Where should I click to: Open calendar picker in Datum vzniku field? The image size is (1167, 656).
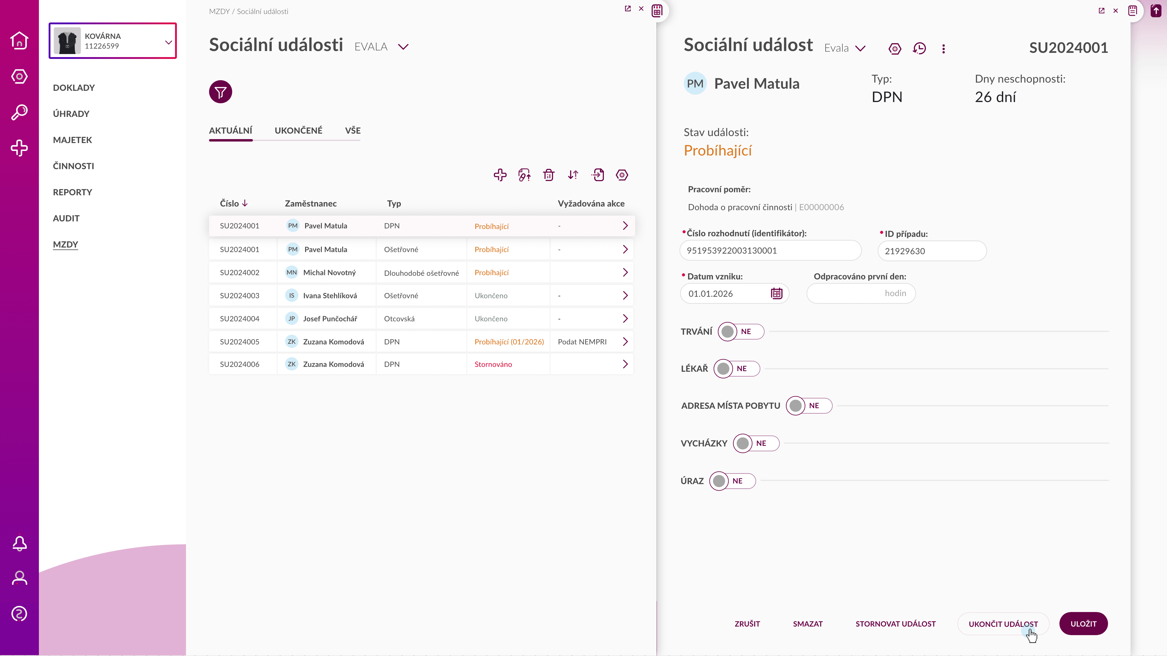pyautogui.click(x=776, y=294)
